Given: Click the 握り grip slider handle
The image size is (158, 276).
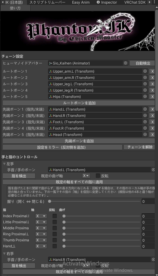Looking at the screenshot, I should coord(50,201).
